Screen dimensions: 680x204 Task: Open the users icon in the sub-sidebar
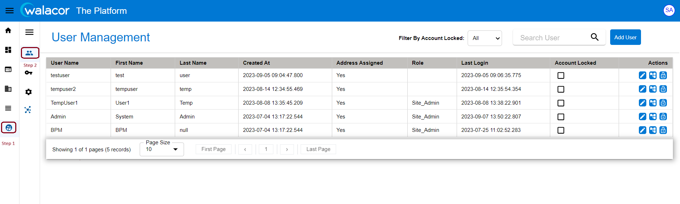[29, 53]
